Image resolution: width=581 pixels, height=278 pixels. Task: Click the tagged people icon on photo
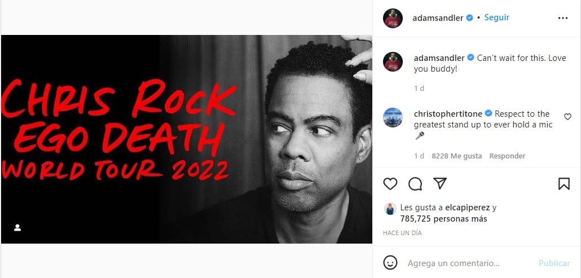click(x=17, y=228)
